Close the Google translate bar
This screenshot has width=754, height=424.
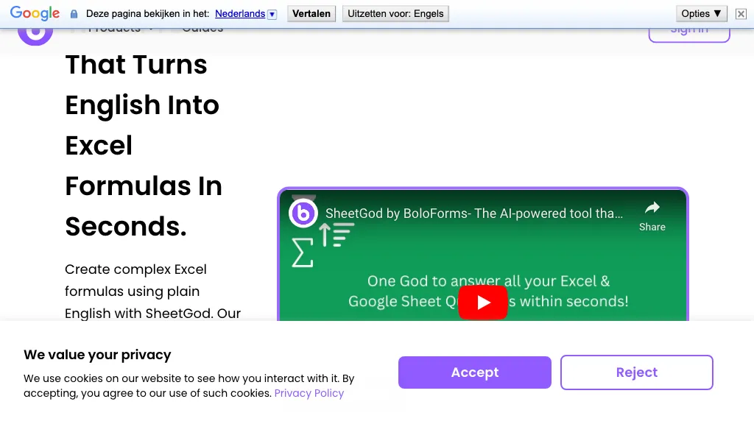click(741, 14)
